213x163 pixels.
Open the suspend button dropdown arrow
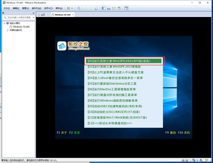pos(72,8)
